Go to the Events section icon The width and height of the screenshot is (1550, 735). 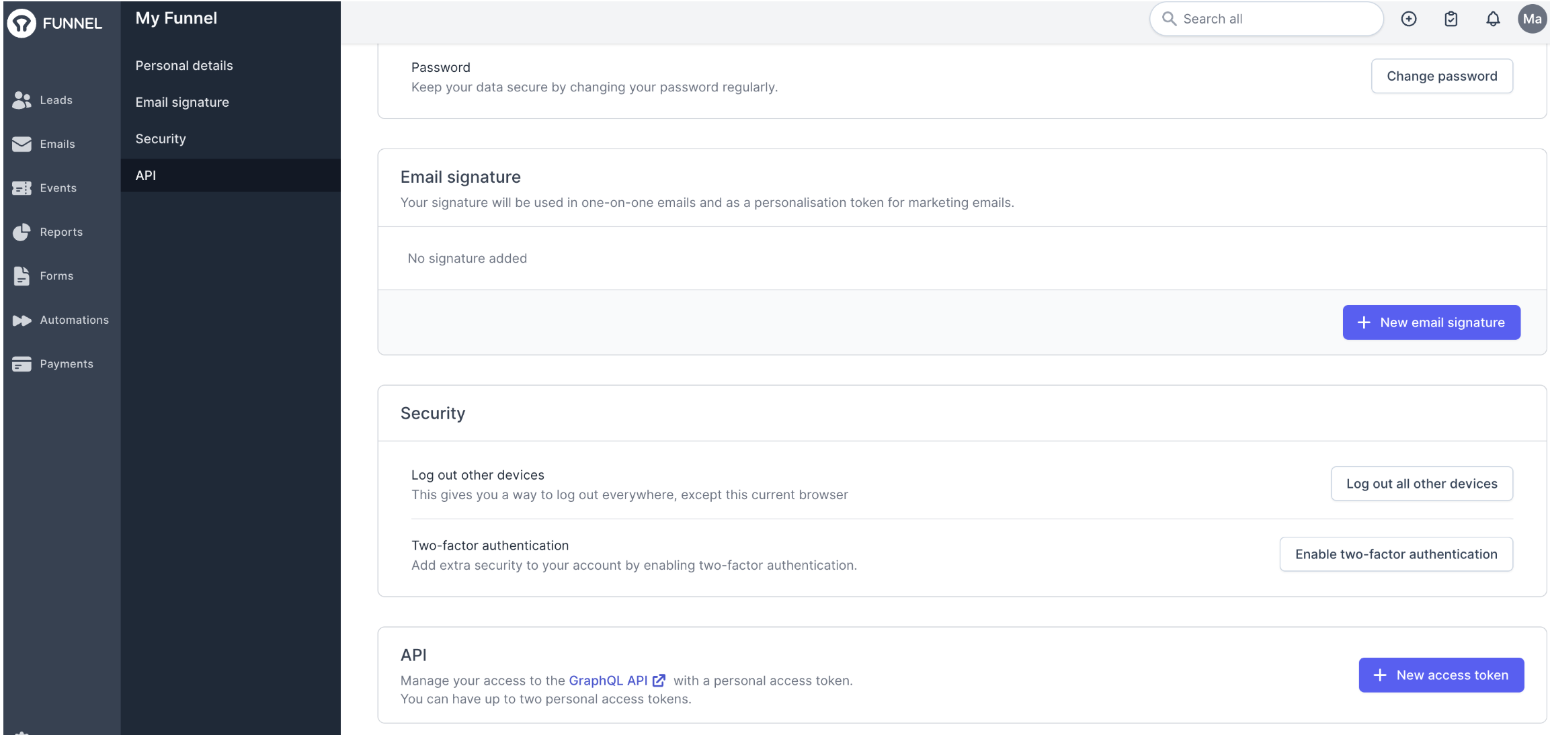click(22, 188)
